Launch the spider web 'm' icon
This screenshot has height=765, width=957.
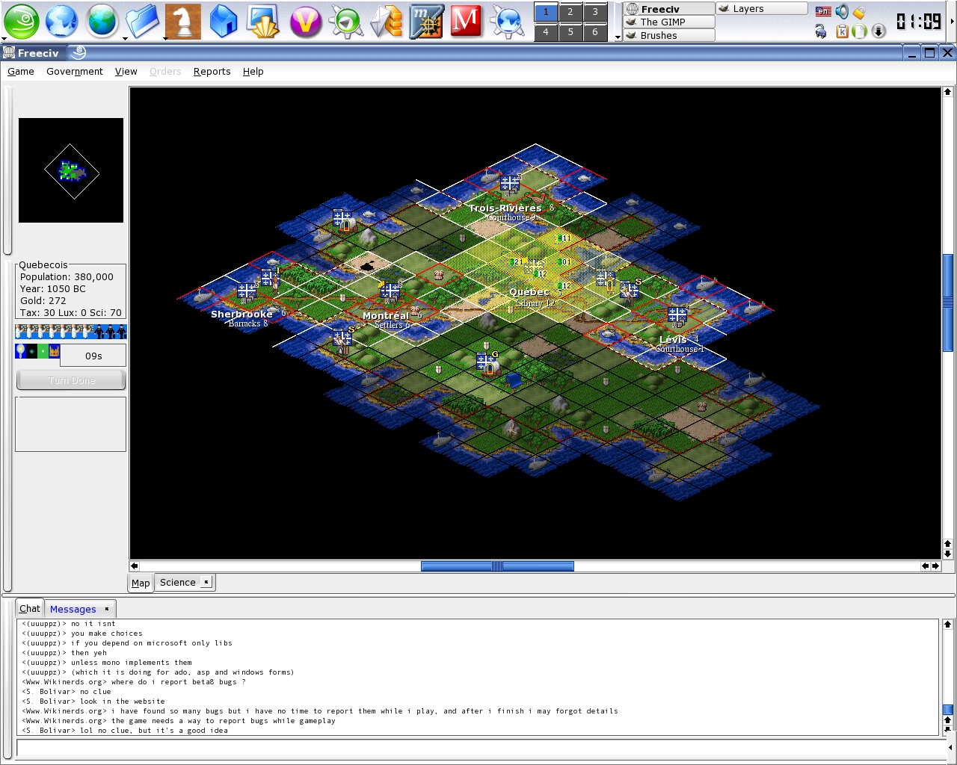426,21
